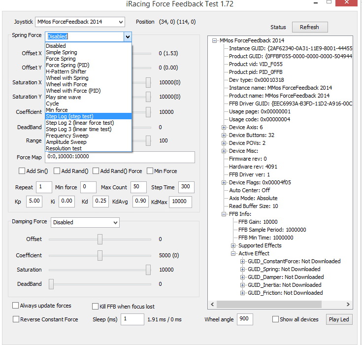The image size is (362, 345).
Task: Expand GUID_Damper entry
Action: [242, 277]
